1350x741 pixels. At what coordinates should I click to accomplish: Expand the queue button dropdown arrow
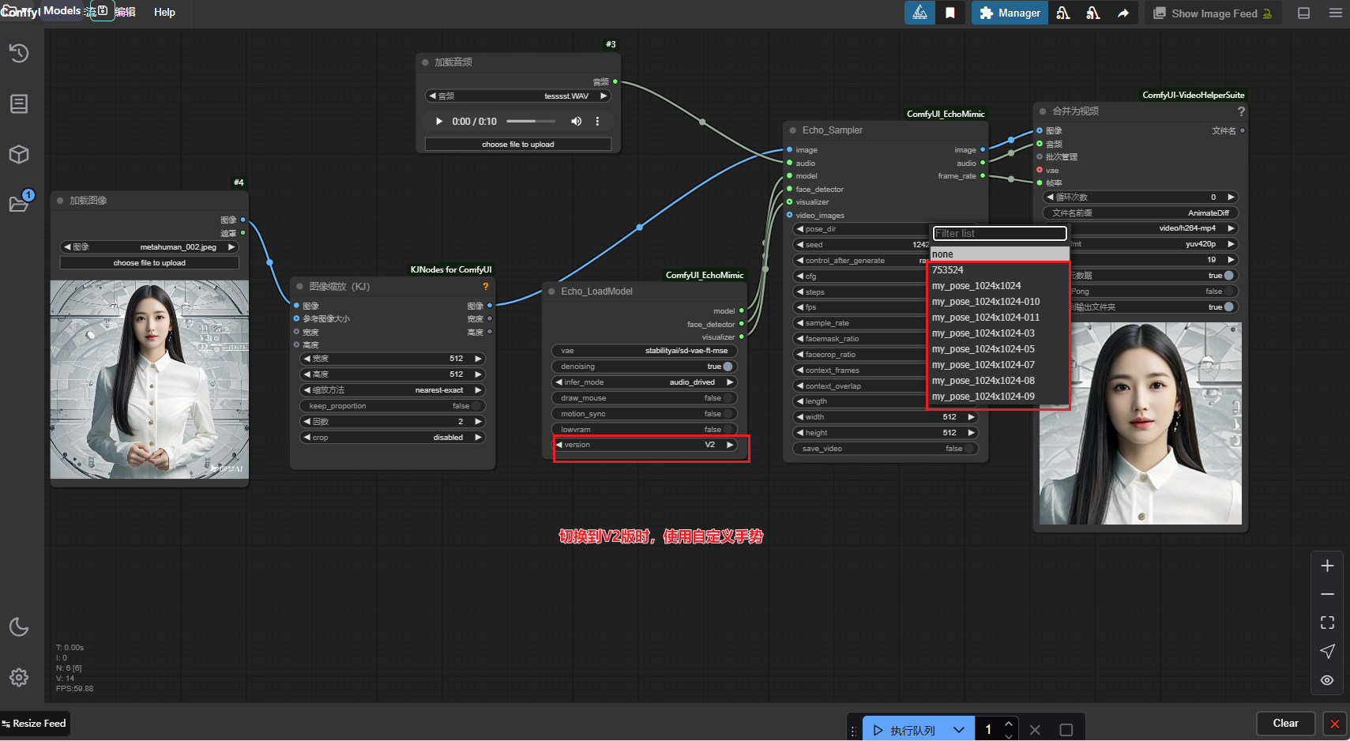tap(958, 730)
